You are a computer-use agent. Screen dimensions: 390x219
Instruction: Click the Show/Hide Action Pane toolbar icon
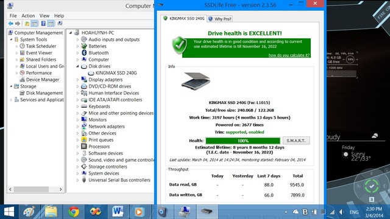click(51, 24)
